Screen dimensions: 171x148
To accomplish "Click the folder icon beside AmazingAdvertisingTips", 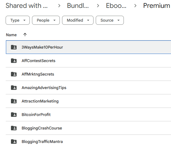I will 13,88.
